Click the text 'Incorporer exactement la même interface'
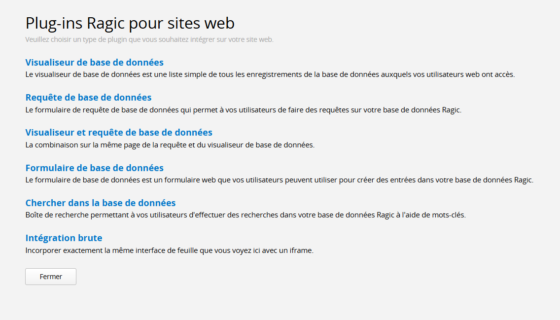 tap(169, 250)
